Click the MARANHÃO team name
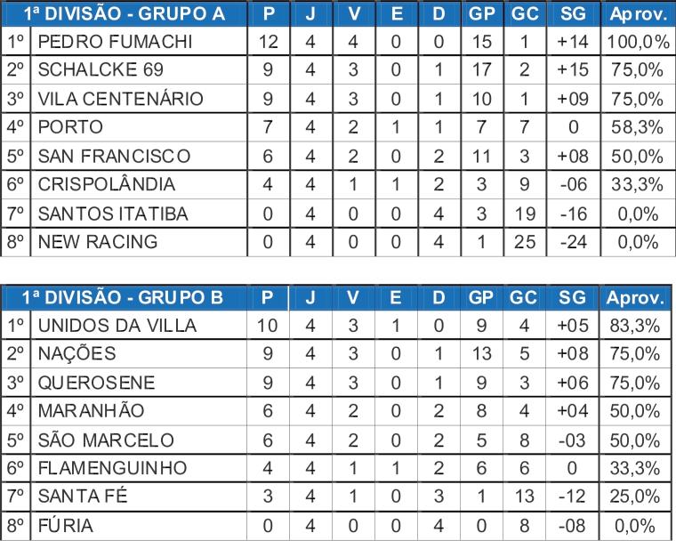This screenshot has height=541, width=676. 91,410
